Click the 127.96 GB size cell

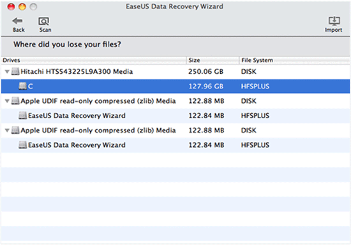(x=206, y=87)
